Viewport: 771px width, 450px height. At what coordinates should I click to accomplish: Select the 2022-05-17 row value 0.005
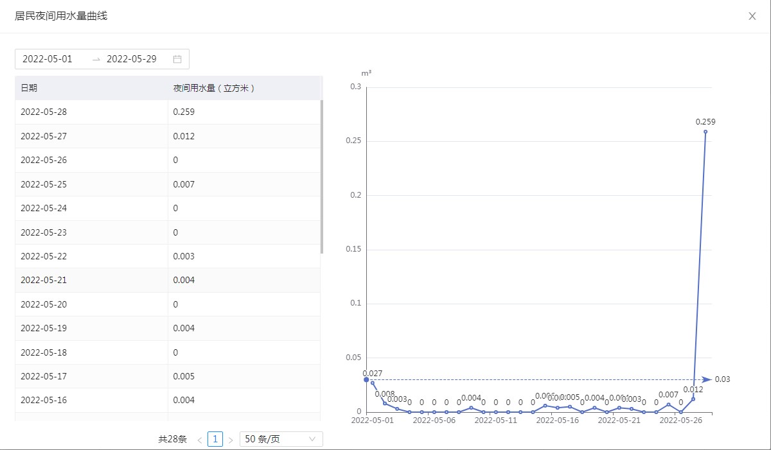184,377
